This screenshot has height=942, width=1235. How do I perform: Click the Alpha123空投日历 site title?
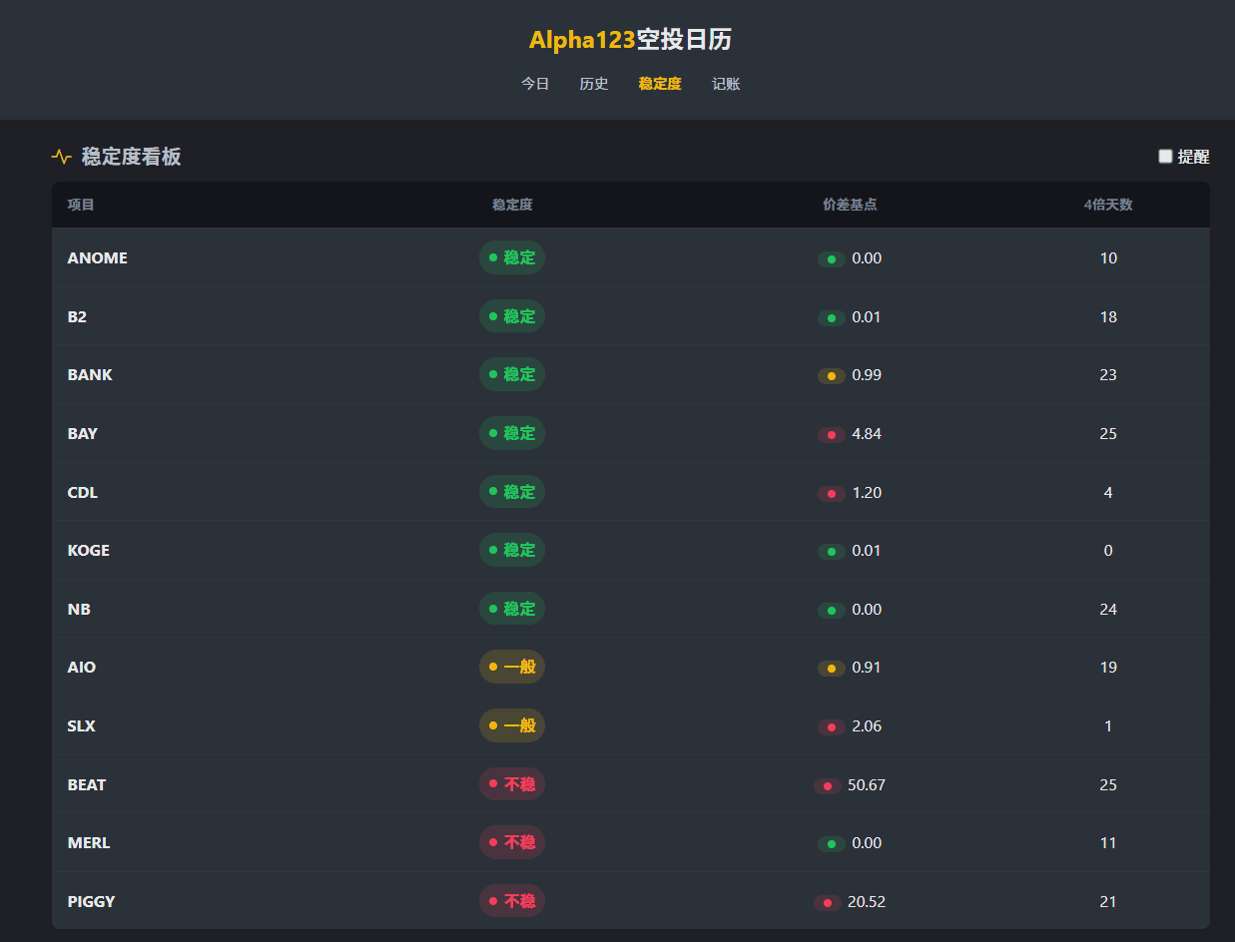[630, 40]
